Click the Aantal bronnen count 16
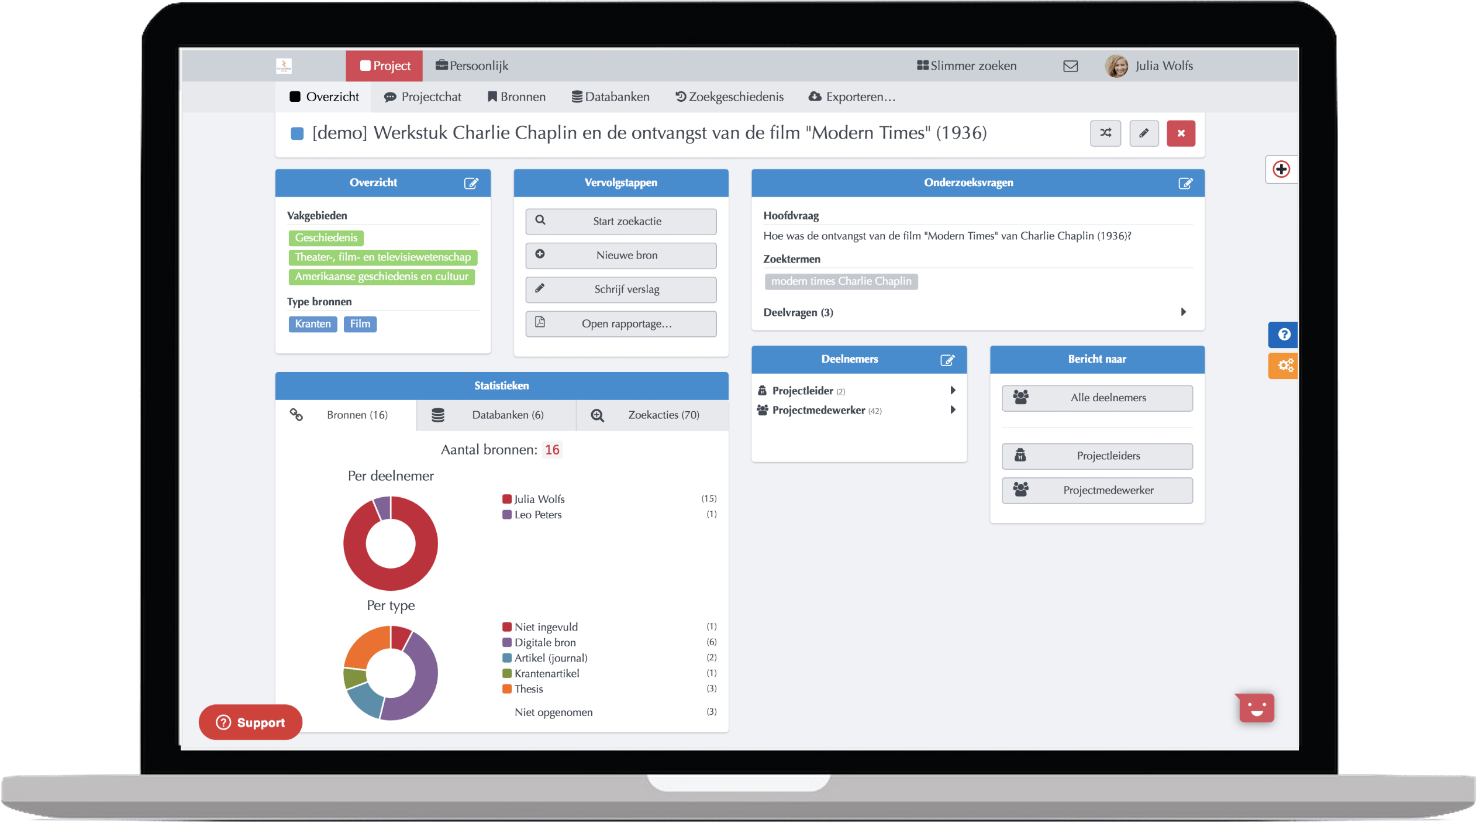The height and width of the screenshot is (823, 1476). tap(552, 450)
